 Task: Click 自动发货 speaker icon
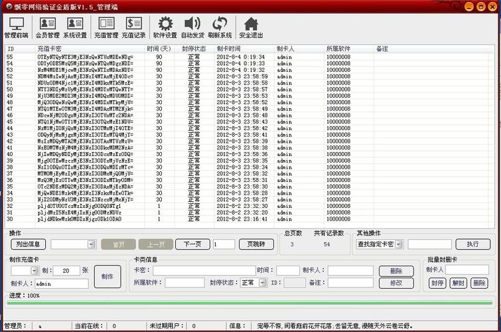coord(192,27)
